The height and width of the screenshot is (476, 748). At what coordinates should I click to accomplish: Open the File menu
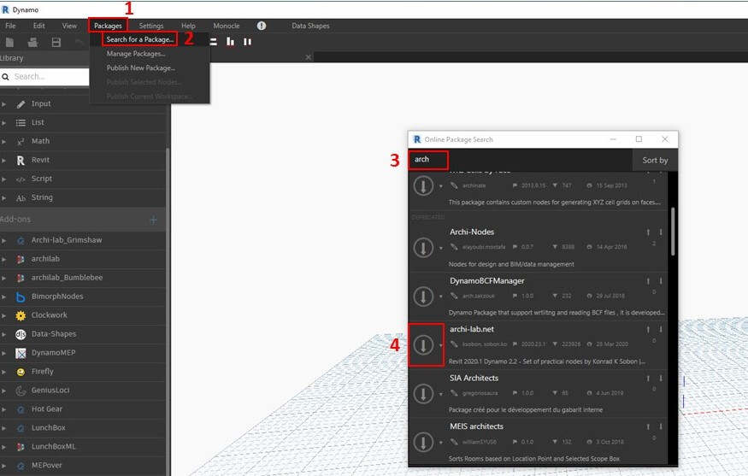(10, 26)
